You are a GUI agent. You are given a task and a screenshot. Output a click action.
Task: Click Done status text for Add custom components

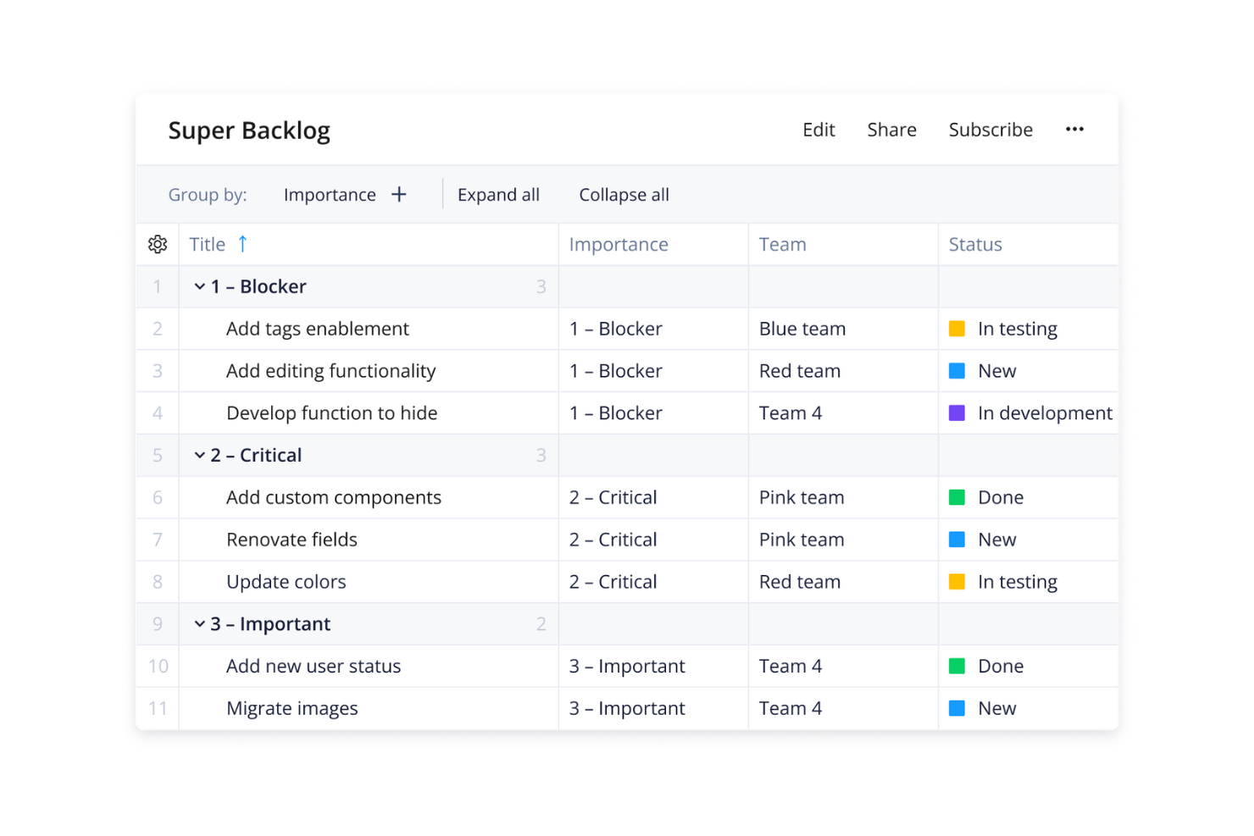1001,497
